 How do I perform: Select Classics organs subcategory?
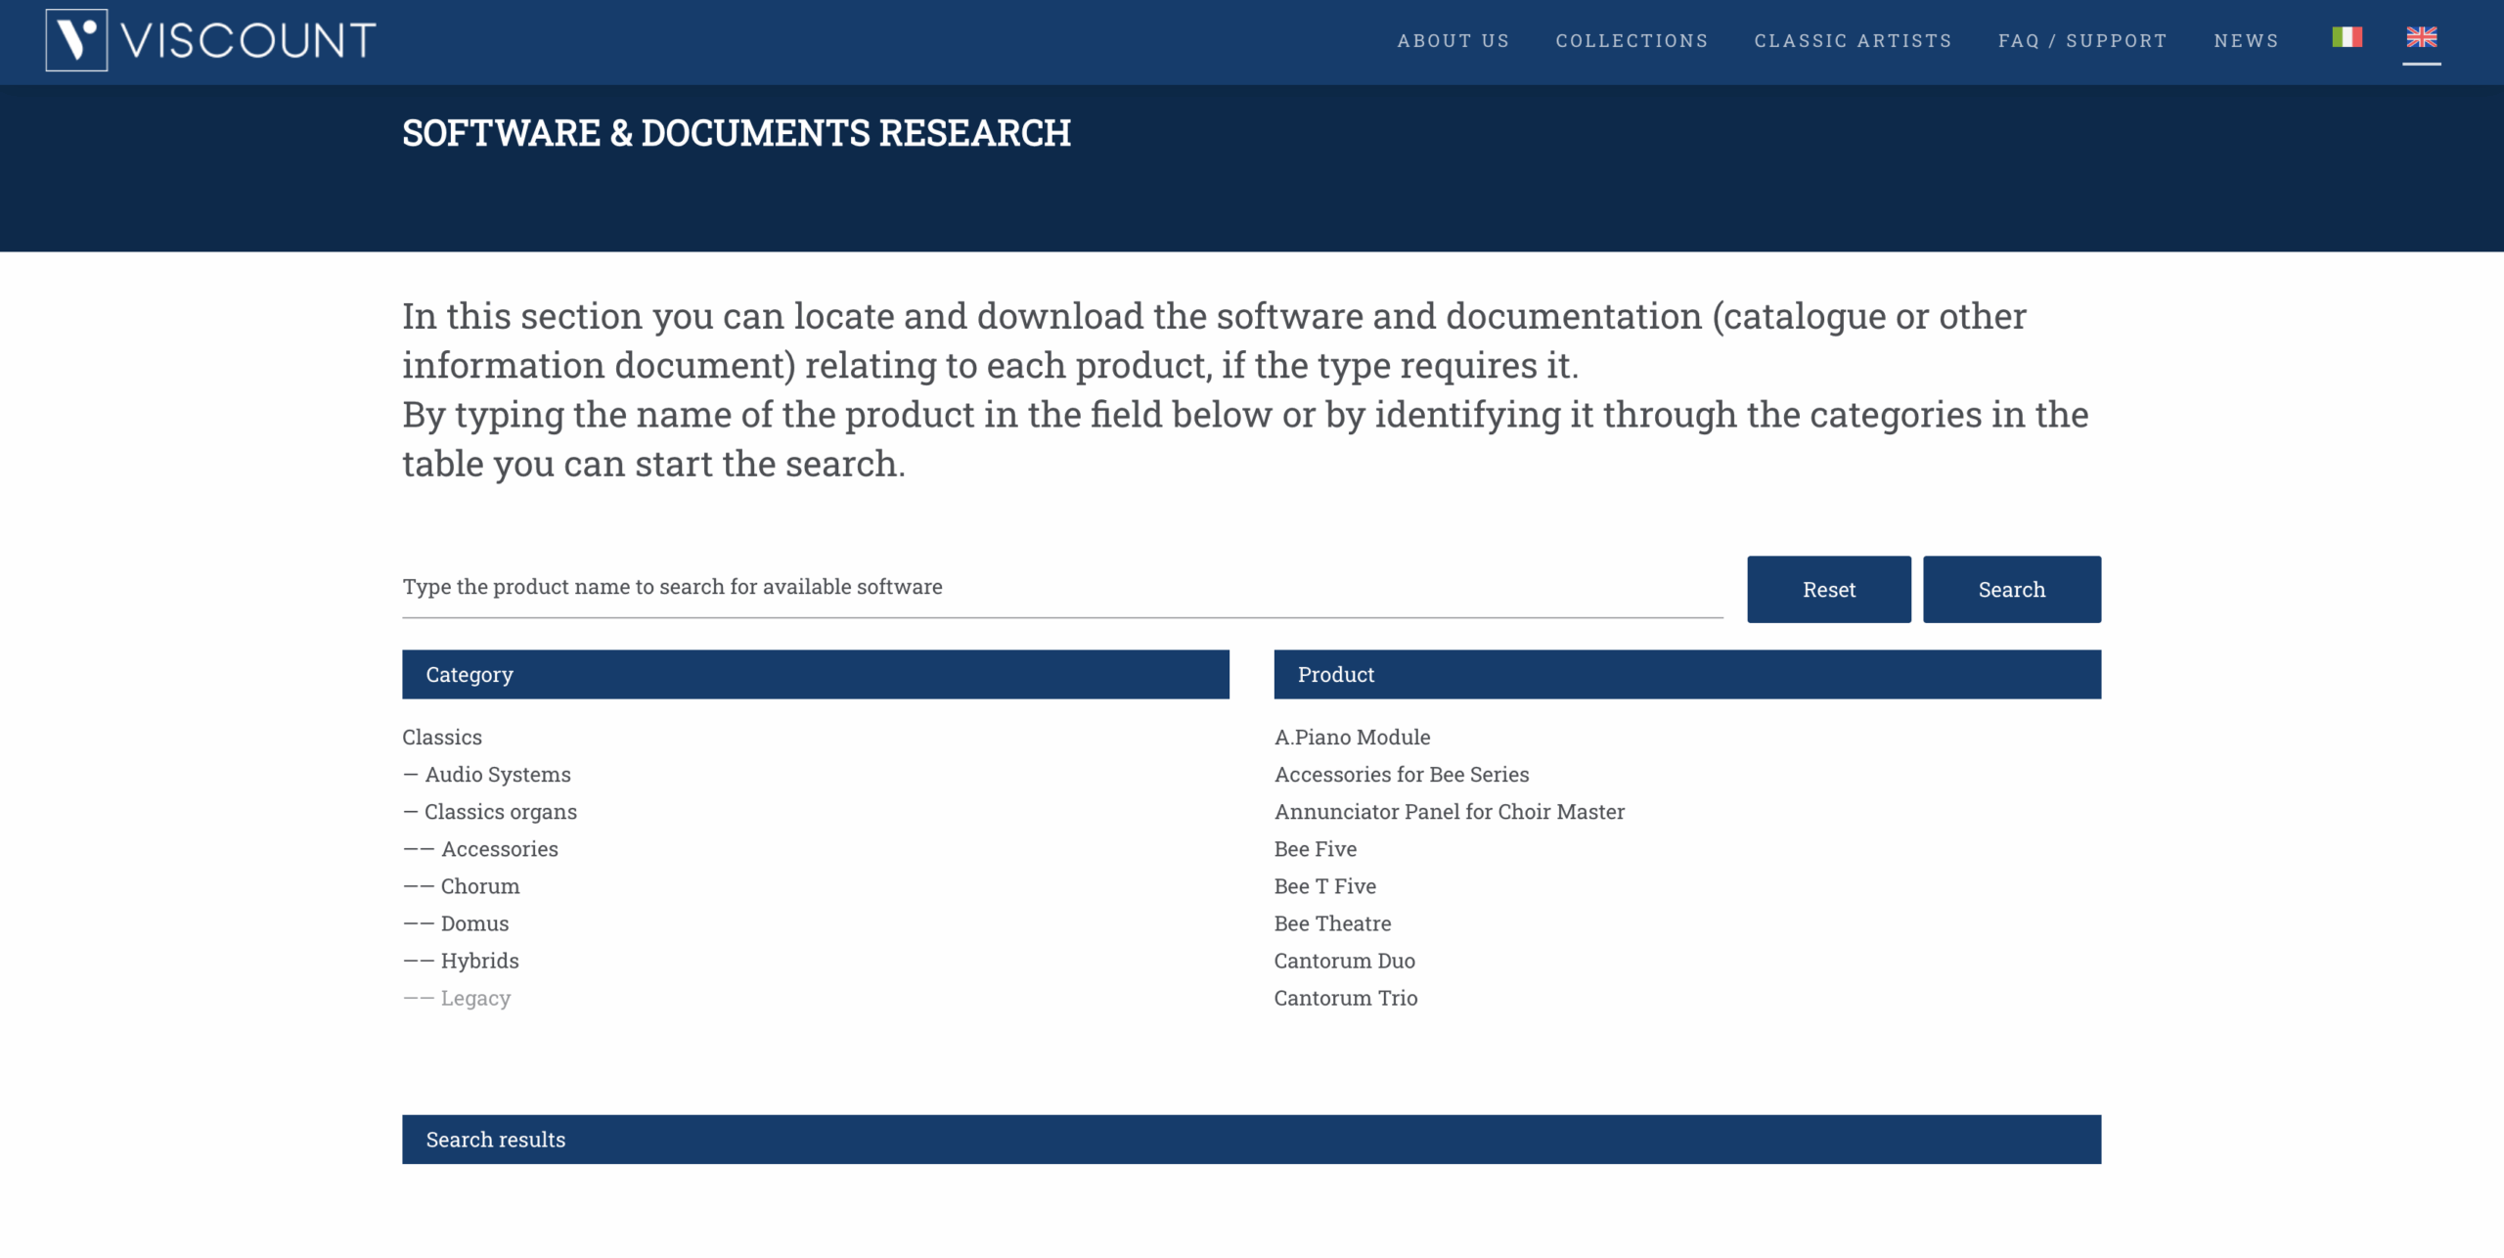click(500, 812)
